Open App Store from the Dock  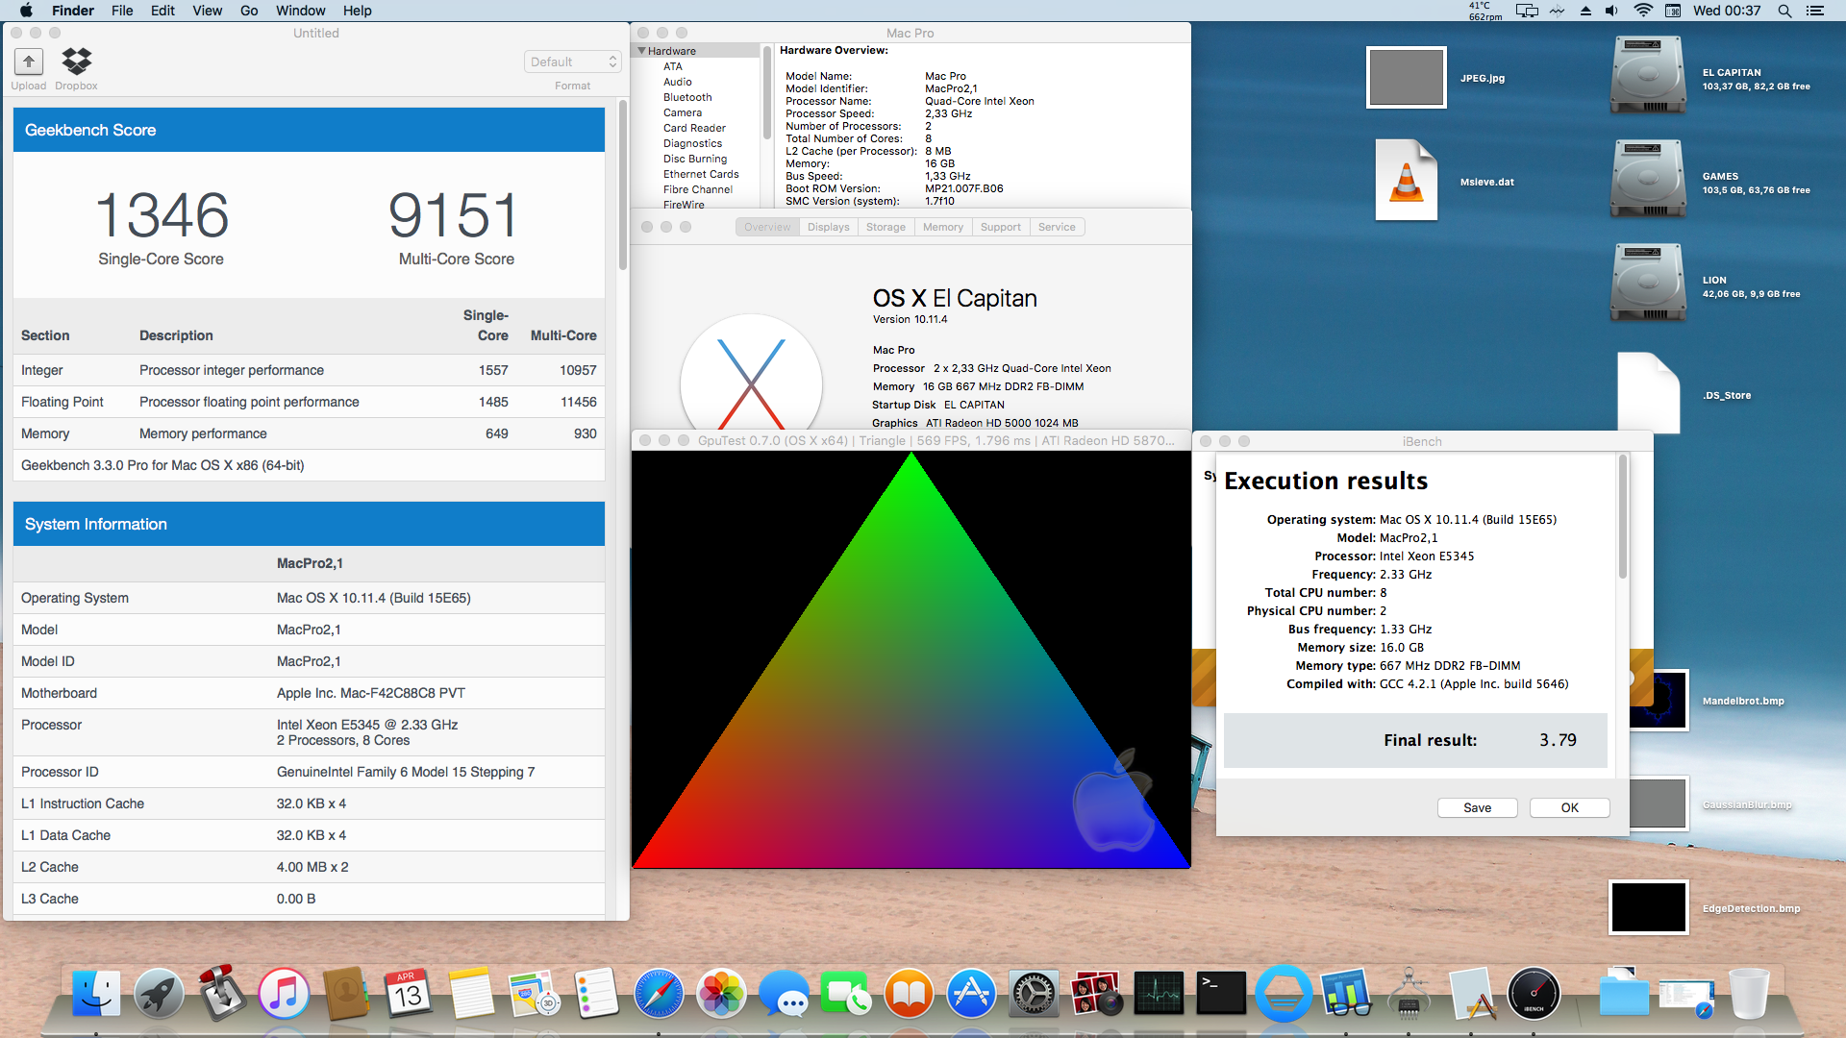point(971,993)
